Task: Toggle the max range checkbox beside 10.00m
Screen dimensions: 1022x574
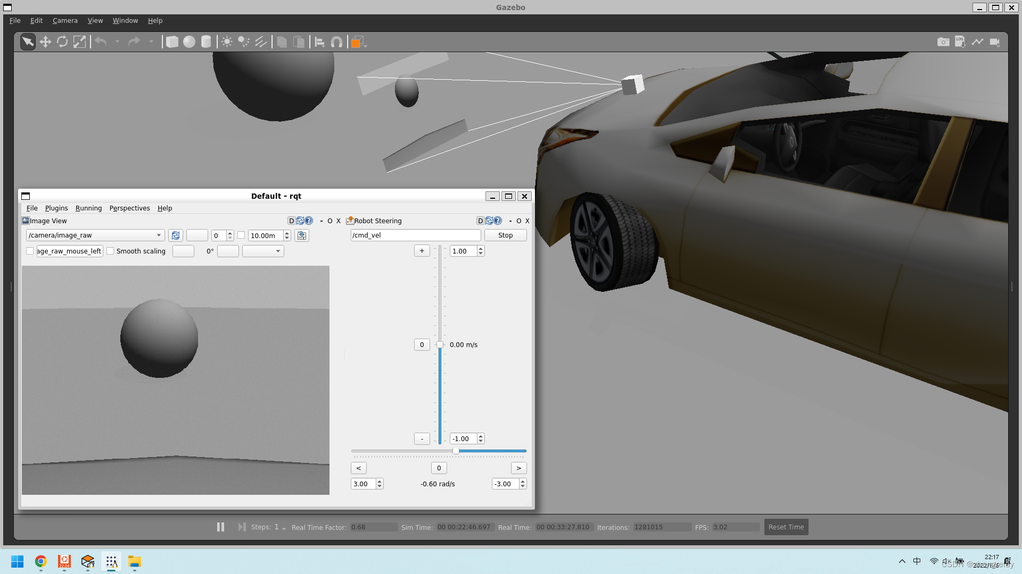Action: [241, 235]
